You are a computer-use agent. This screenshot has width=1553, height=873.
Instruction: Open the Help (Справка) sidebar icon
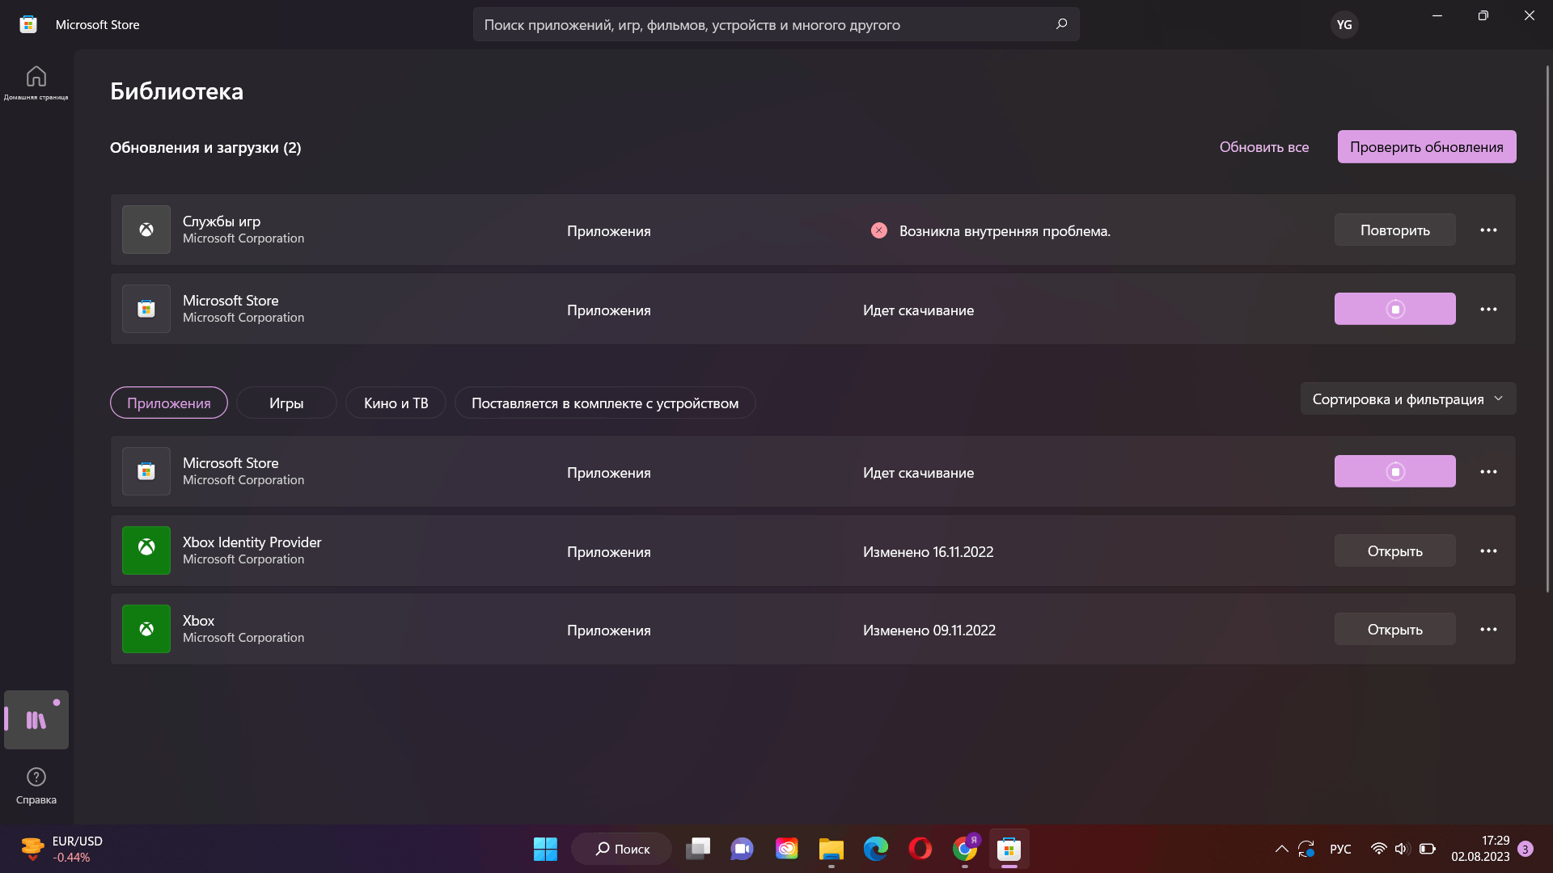36,786
